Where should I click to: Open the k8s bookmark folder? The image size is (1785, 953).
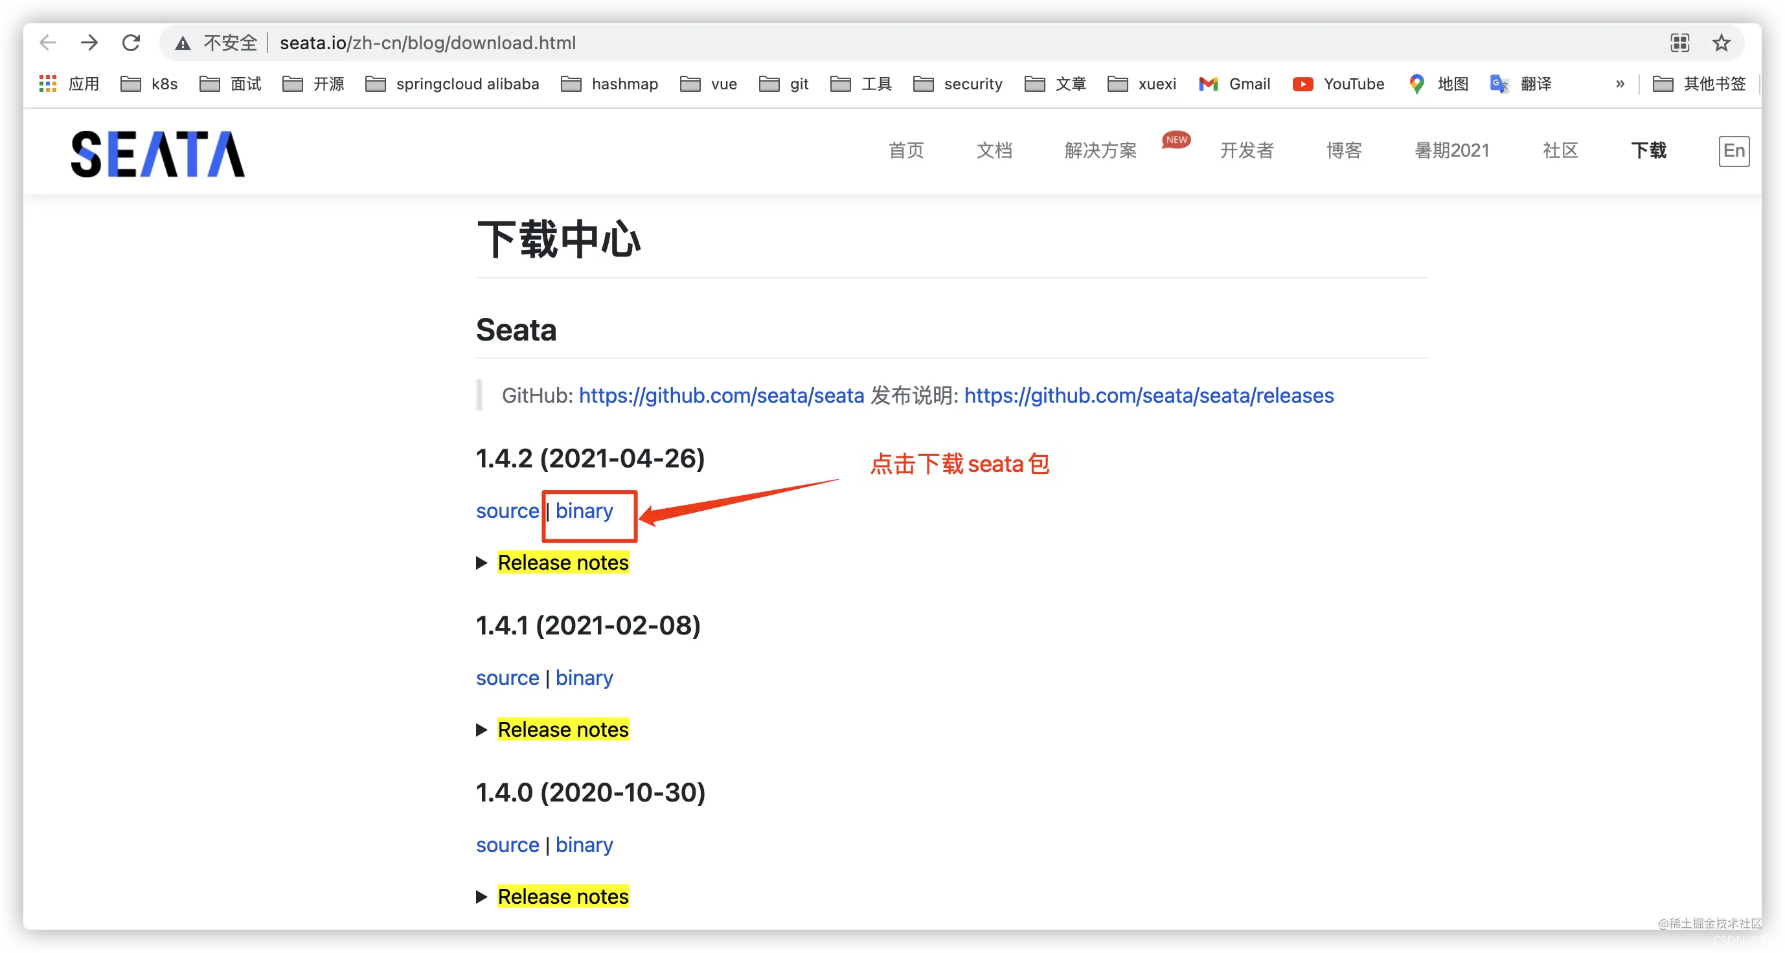(149, 84)
